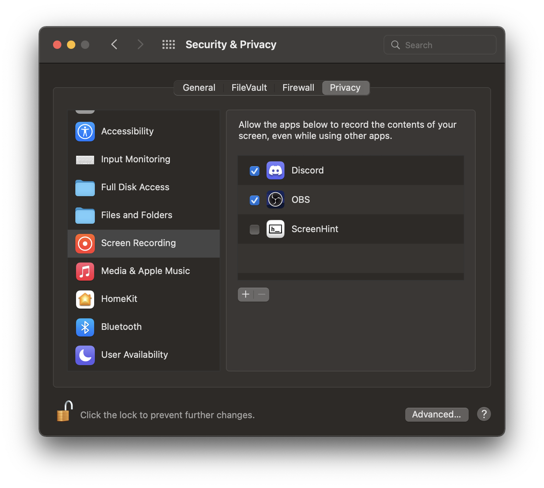Go back with the left chevron
The width and height of the screenshot is (544, 488).
pos(114,45)
